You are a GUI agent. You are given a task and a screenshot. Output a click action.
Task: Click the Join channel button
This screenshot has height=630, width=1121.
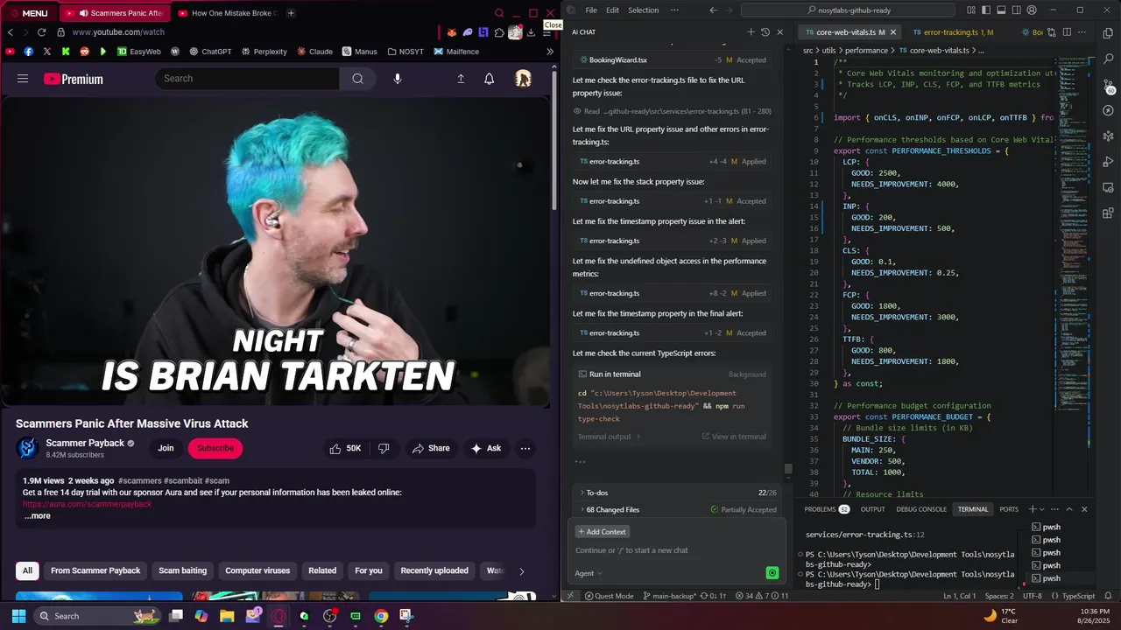click(166, 448)
